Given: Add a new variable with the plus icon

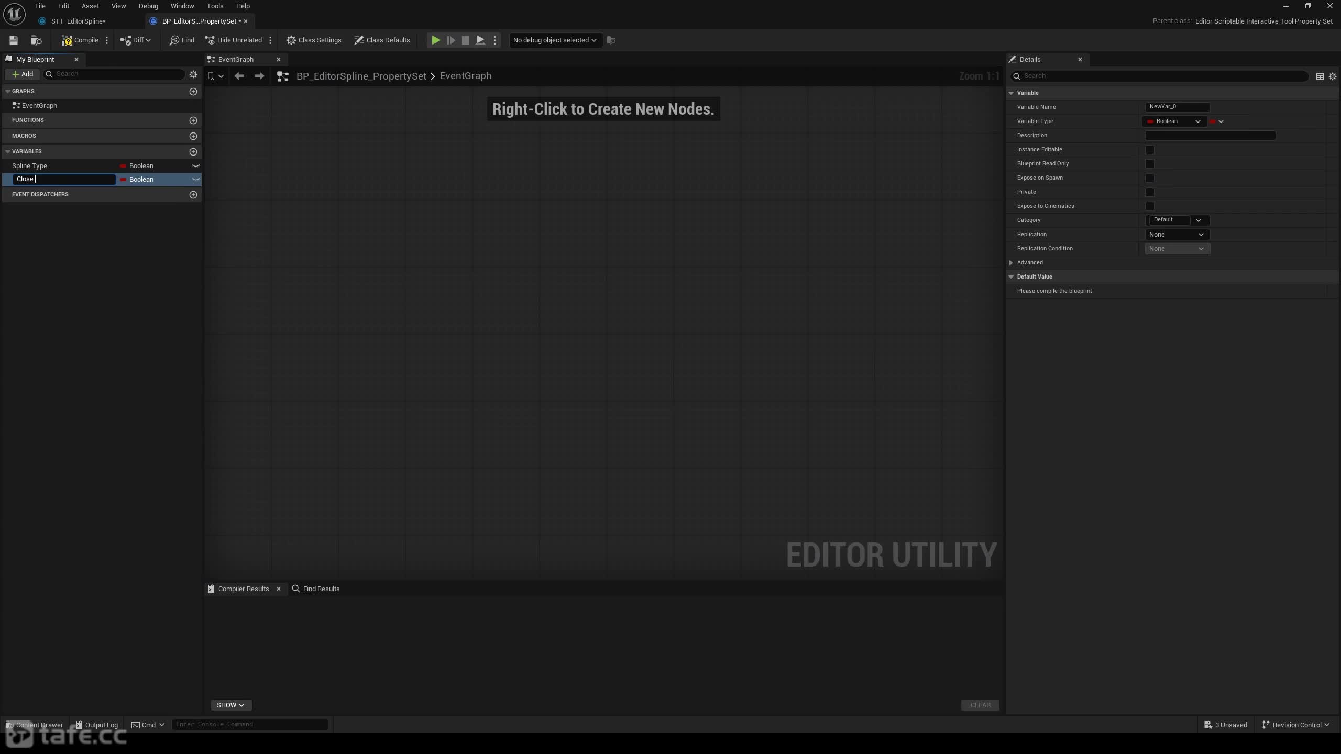Looking at the screenshot, I should [x=193, y=152].
